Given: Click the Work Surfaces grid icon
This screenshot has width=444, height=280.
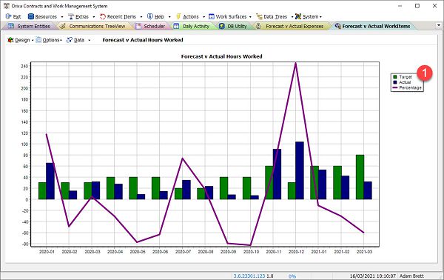Looking at the screenshot, I should click(212, 16).
